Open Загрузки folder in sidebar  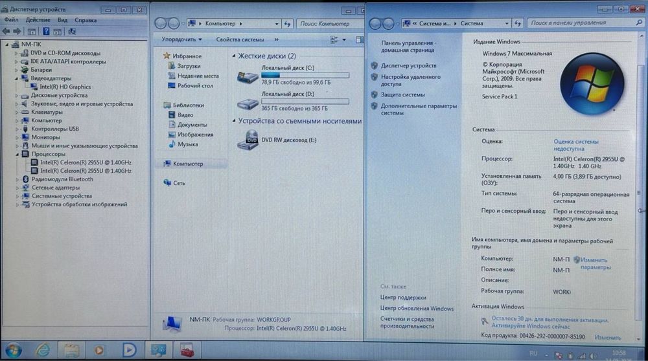click(189, 66)
